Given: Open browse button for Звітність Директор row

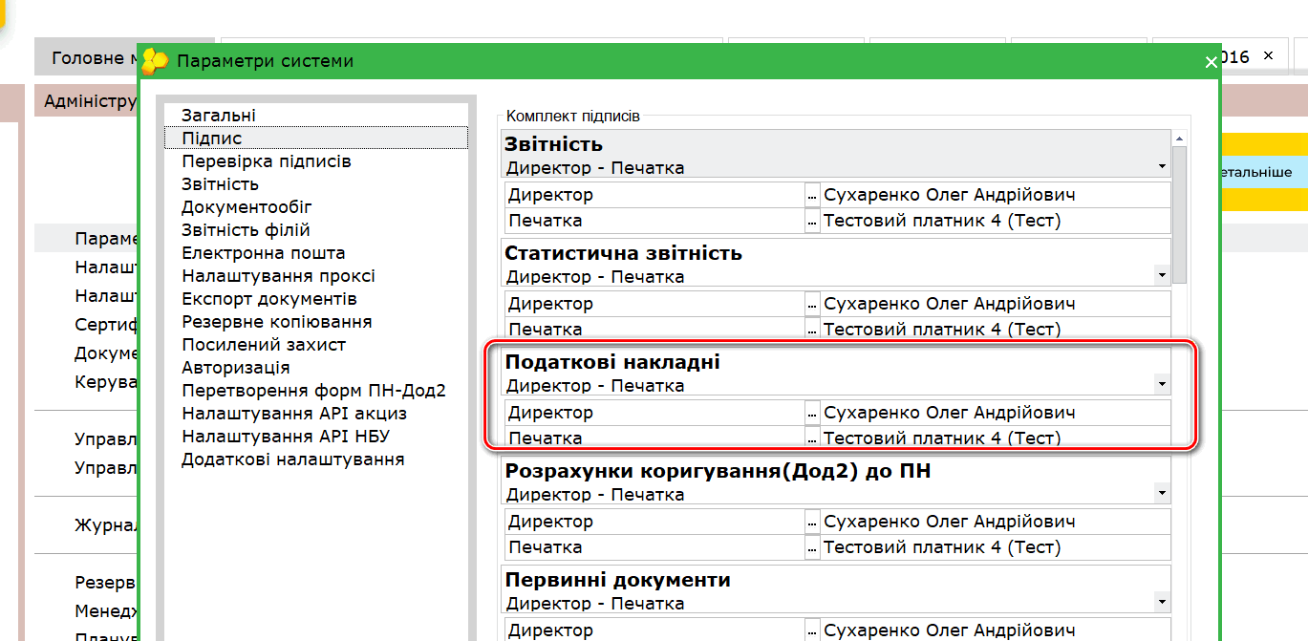Looking at the screenshot, I should pyautogui.click(x=812, y=195).
